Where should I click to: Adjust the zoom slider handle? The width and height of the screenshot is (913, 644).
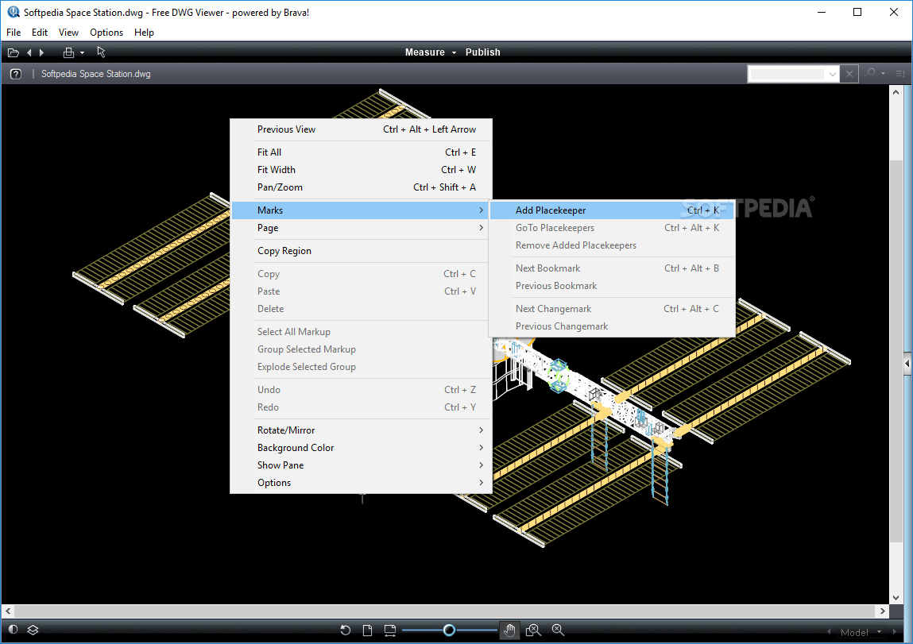click(449, 630)
